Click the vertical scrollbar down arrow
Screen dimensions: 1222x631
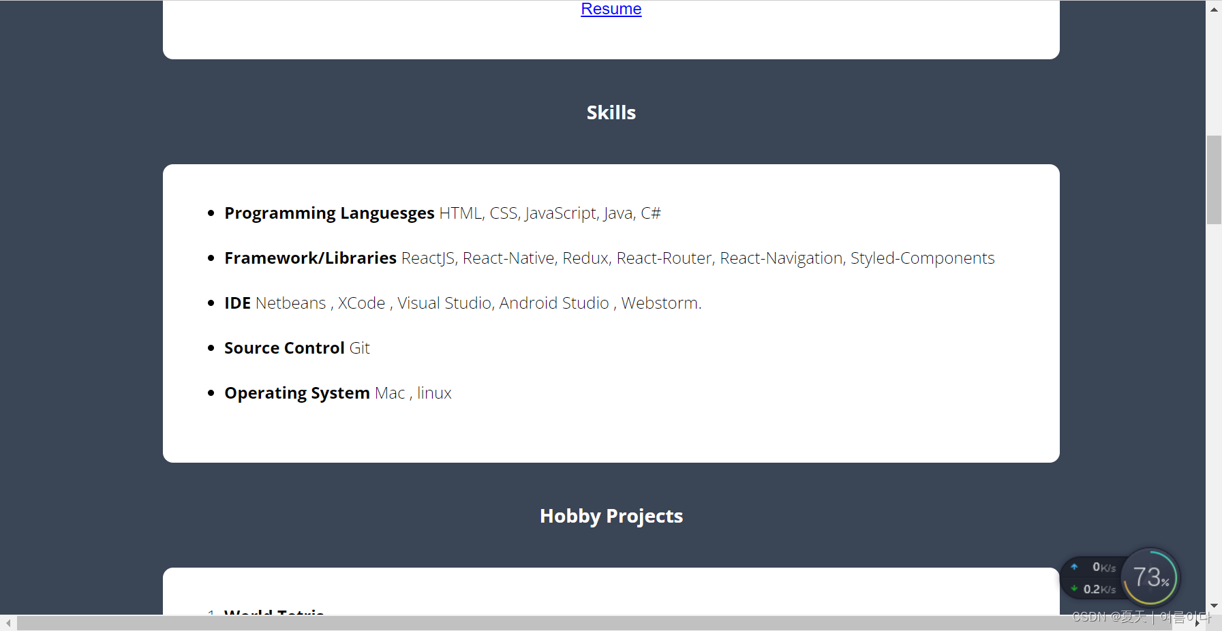pos(1214,606)
